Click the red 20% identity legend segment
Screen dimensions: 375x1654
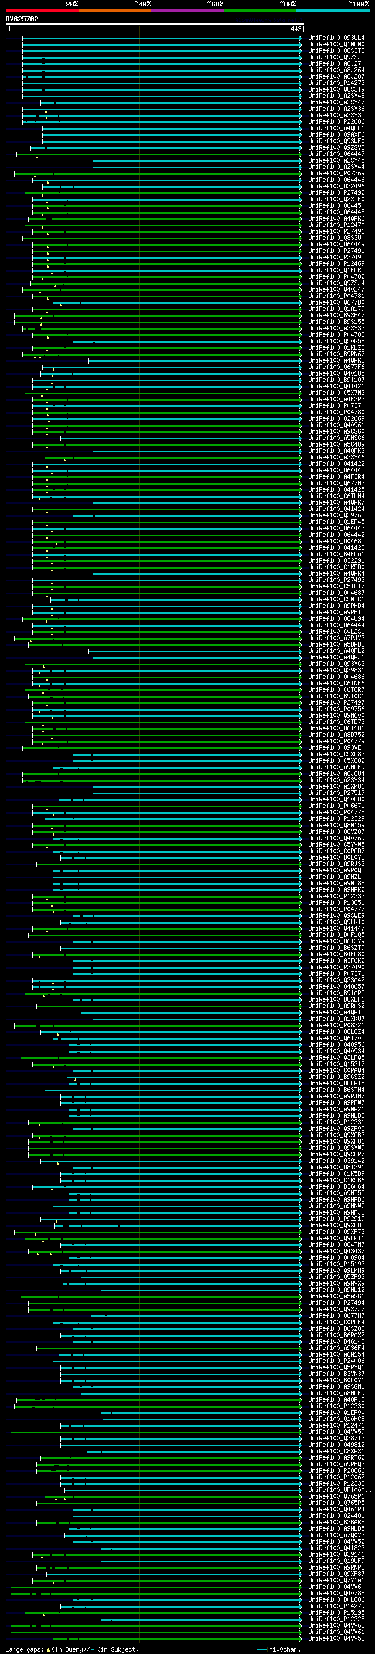point(42,11)
